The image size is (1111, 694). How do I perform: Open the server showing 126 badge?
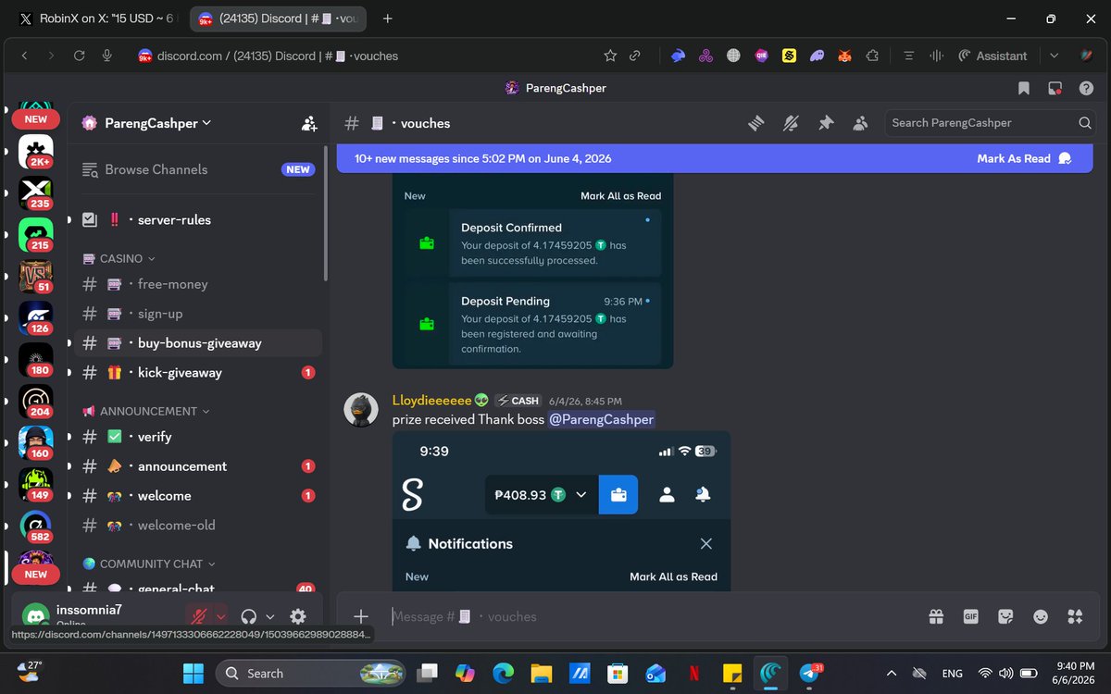(x=36, y=317)
